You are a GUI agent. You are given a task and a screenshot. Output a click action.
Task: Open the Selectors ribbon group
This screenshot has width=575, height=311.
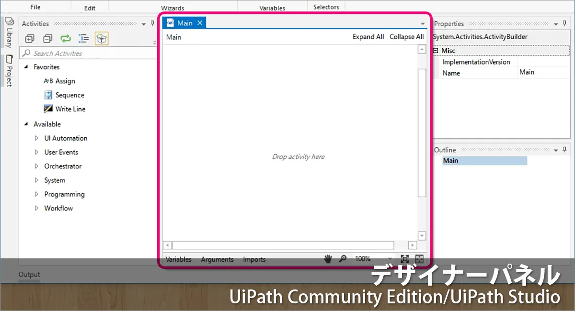[x=326, y=7]
